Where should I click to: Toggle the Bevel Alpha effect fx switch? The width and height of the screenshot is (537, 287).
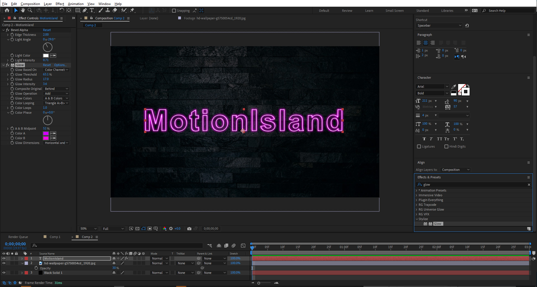(x=8, y=30)
